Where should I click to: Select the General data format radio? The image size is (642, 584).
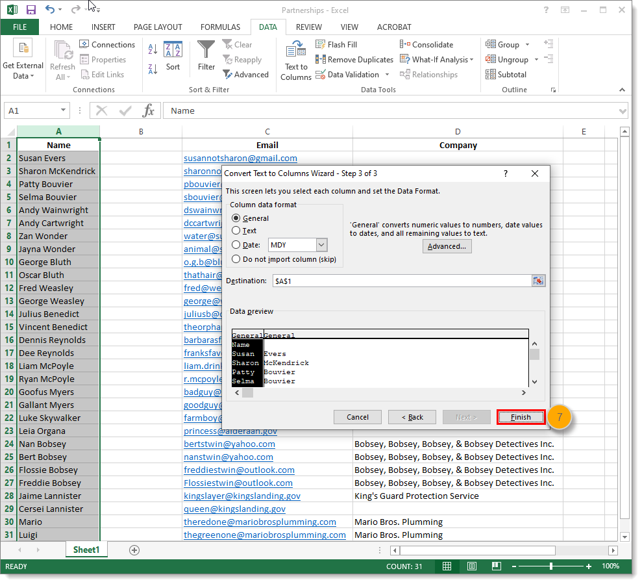pyautogui.click(x=236, y=218)
